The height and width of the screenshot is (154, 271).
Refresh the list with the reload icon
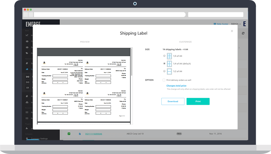(243, 33)
